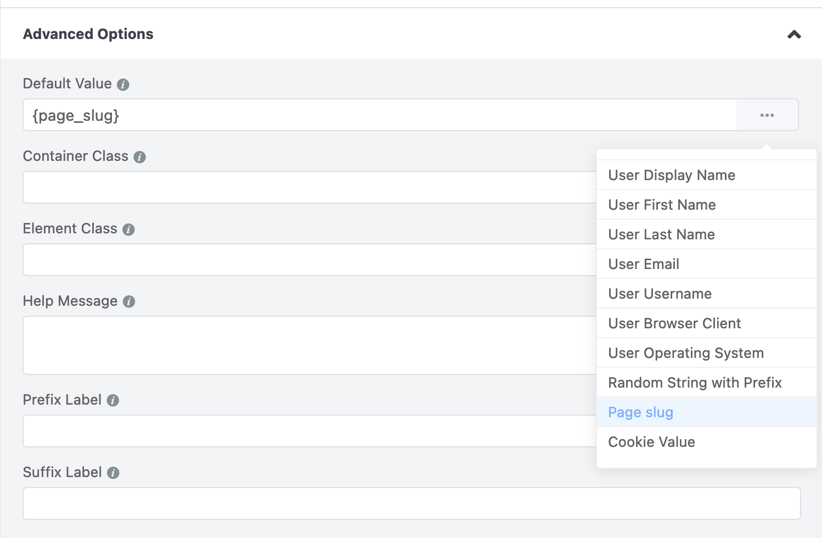
Task: Select Random String with Prefix
Action: [x=695, y=383]
